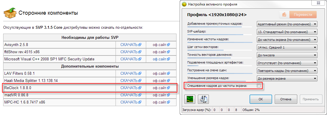The width and height of the screenshot is (327, 115).
Task: Expand the SVP-шейдер dropdown list
Action: coord(287,32)
